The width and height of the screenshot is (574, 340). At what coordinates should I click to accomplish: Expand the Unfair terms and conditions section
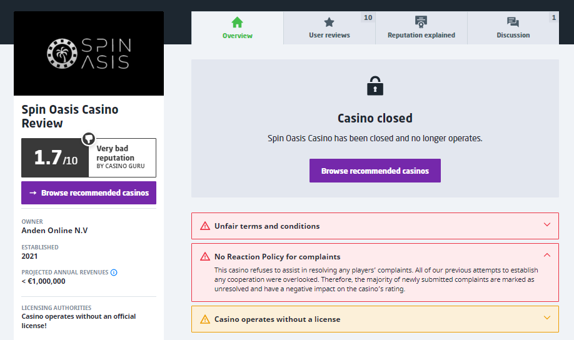(x=546, y=226)
